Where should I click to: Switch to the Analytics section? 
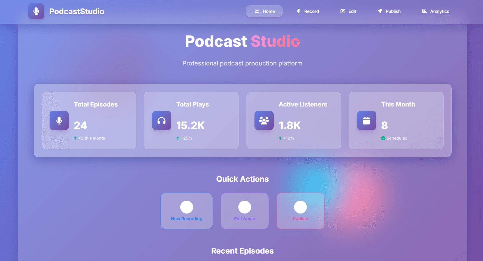pyautogui.click(x=435, y=11)
